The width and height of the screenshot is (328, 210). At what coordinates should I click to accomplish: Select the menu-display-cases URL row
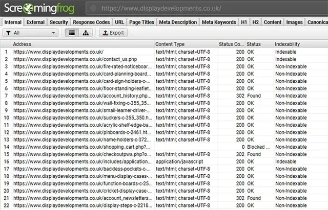[x=83, y=176]
